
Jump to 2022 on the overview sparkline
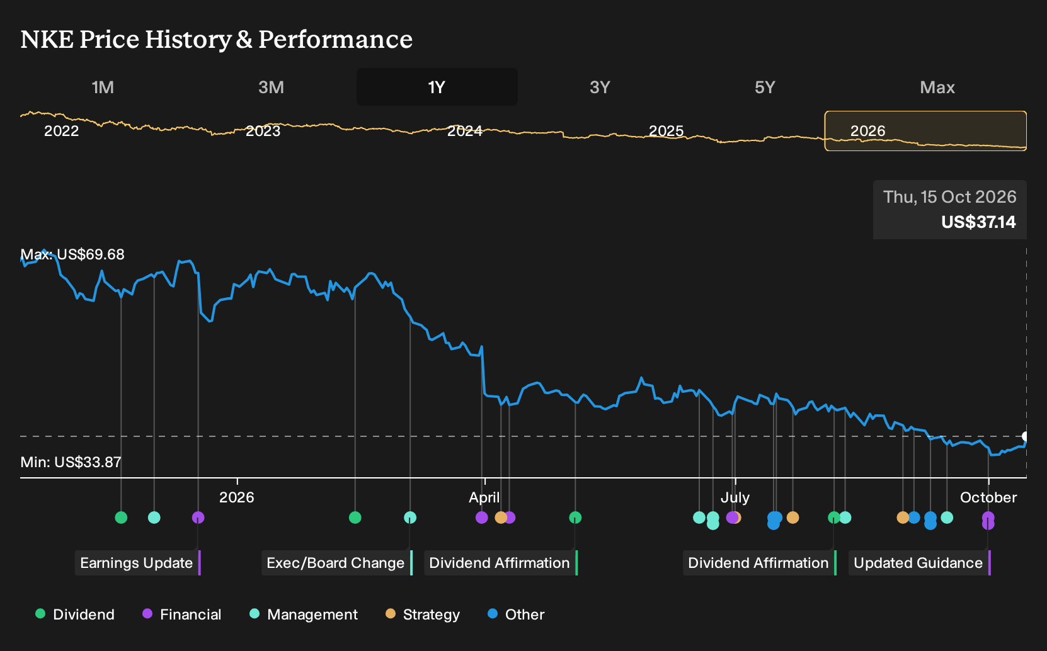(62, 131)
